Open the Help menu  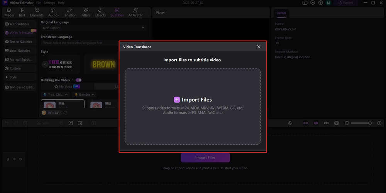(61, 3)
